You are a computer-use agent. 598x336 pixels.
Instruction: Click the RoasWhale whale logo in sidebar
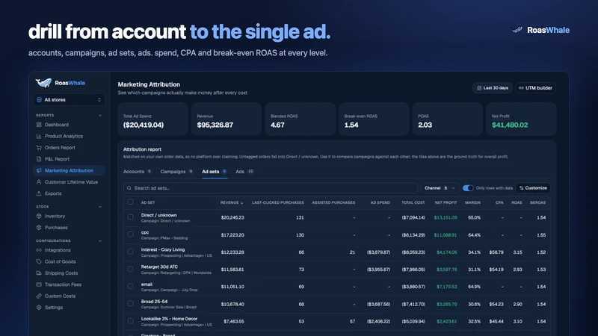pyautogui.click(x=43, y=82)
